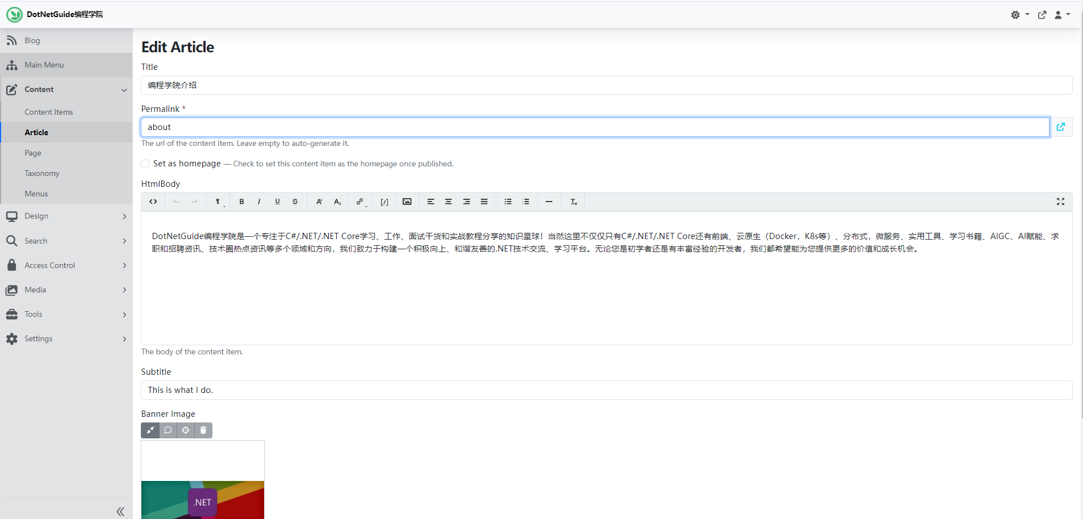Viewport: 1083px width, 519px height.
Task: Delete banner image with trash icon
Action: 203,430
